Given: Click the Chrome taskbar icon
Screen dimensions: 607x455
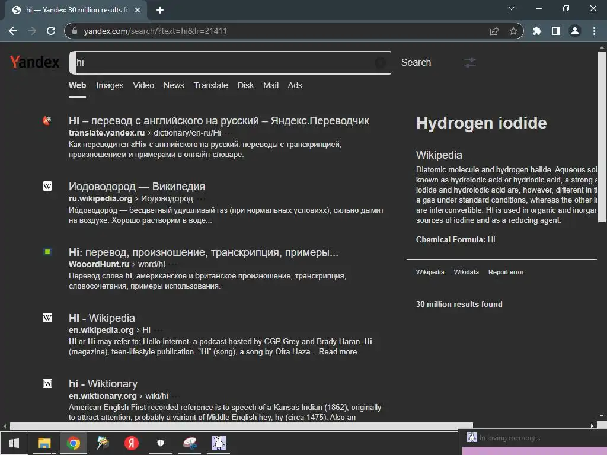Looking at the screenshot, I should tap(73, 443).
